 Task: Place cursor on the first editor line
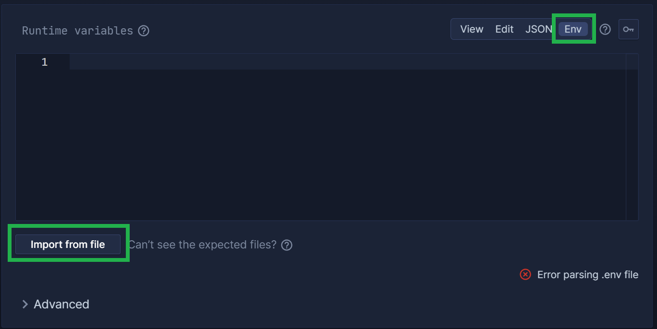click(x=348, y=62)
